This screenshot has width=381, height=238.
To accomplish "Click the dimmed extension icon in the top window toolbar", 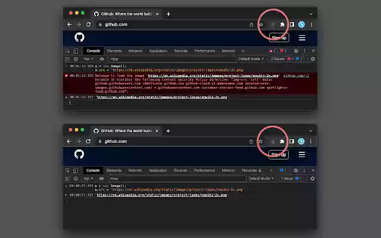I will [x=272, y=24].
